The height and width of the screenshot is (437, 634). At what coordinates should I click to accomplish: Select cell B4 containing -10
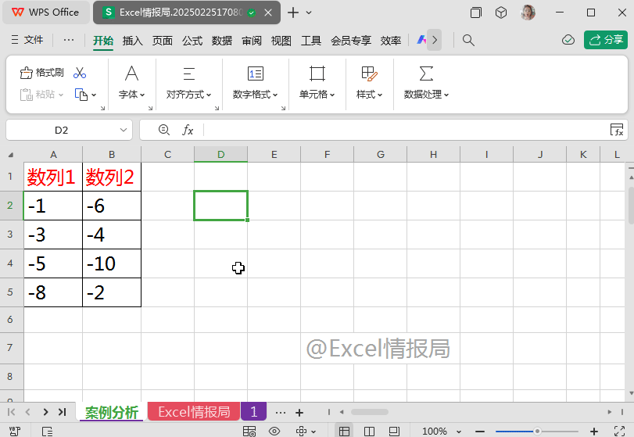[112, 263]
